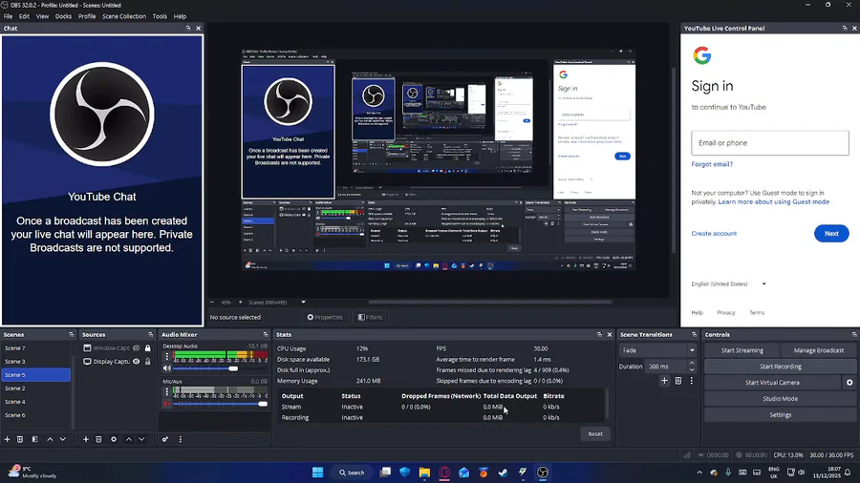
Task: Add a new scene with plus icon
Action: [7, 439]
